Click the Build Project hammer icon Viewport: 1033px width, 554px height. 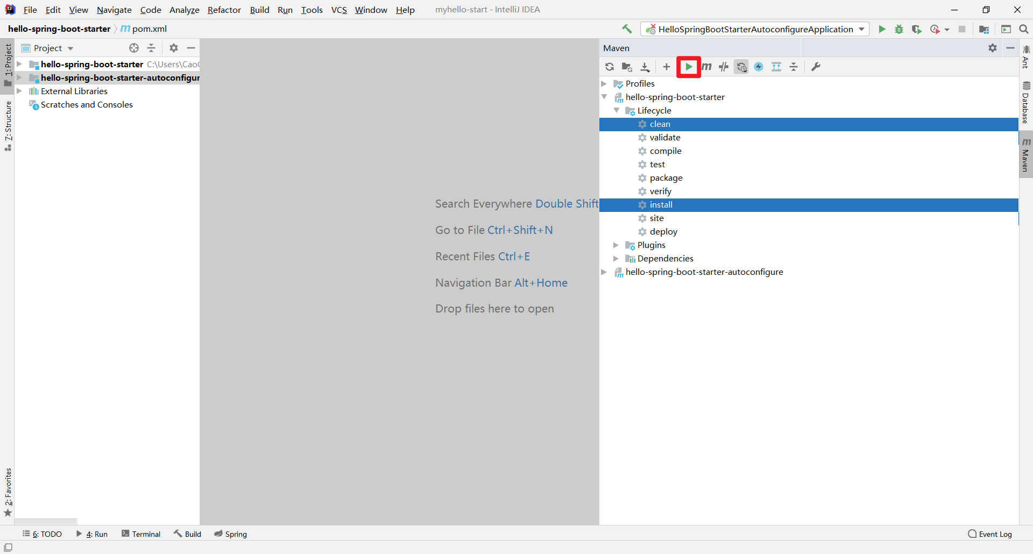[627, 29]
